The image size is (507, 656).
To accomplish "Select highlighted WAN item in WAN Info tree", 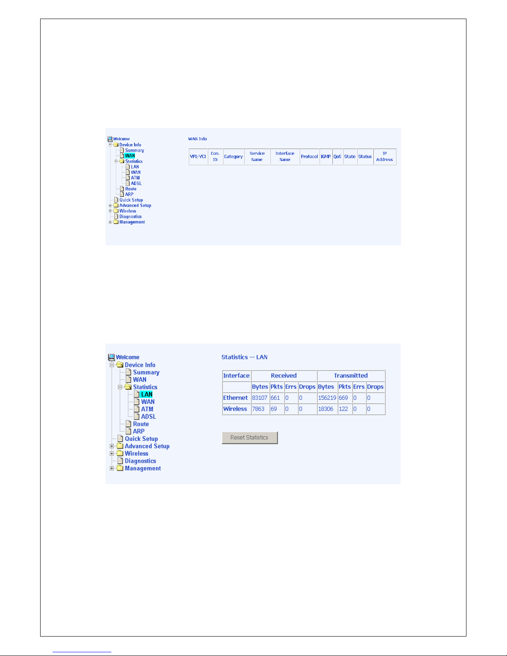I will 130,156.
